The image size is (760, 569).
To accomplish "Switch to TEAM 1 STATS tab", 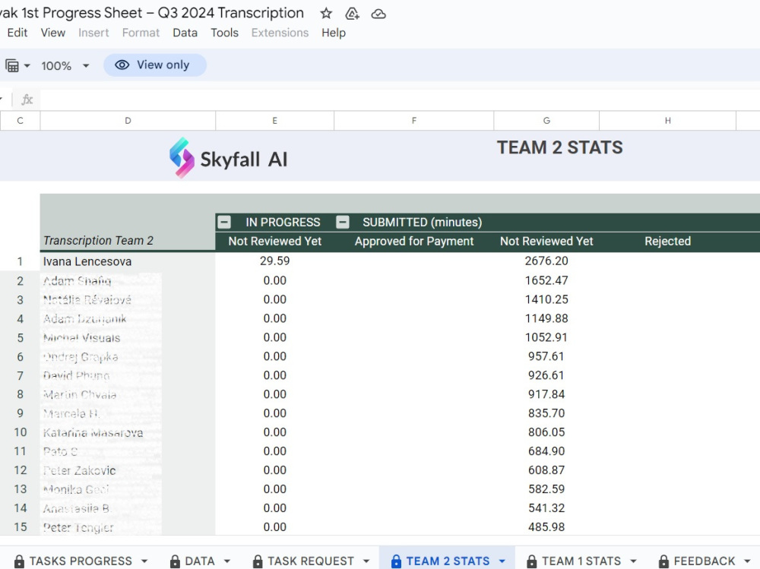I will (x=581, y=561).
